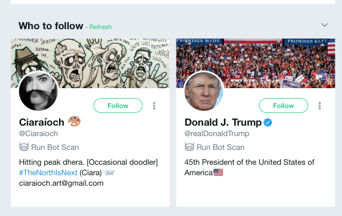Open more options for Ciaraíoch card
The image size is (342, 216).
tap(154, 106)
